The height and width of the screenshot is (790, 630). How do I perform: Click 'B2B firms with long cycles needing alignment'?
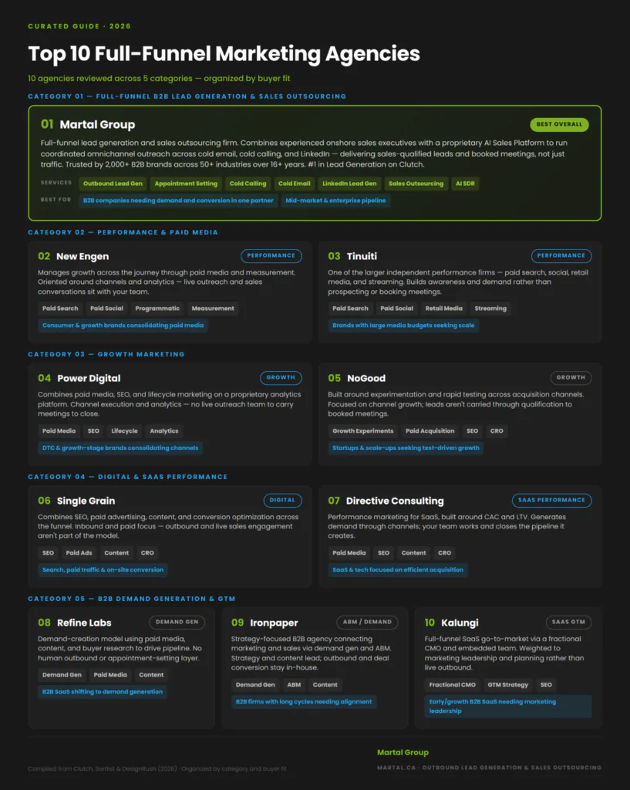pyautogui.click(x=304, y=702)
